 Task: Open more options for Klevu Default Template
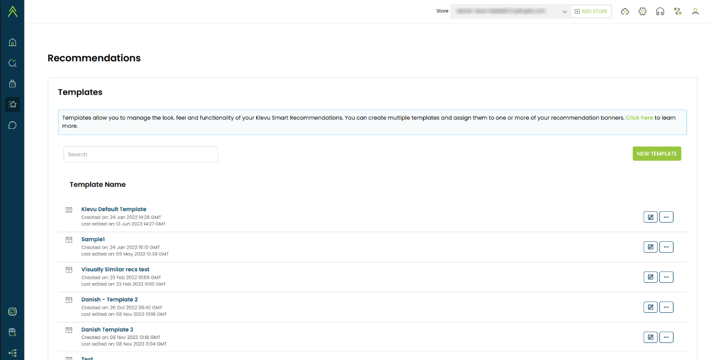[666, 217]
